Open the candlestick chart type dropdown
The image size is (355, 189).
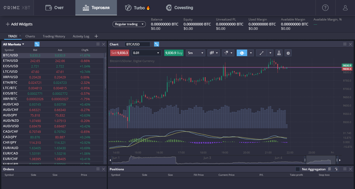pos(214,53)
